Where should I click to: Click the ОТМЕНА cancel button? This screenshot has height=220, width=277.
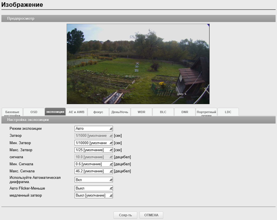click(151, 215)
